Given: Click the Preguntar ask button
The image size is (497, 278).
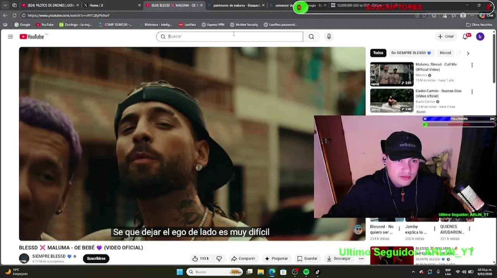Looking at the screenshot, I should [276, 258].
